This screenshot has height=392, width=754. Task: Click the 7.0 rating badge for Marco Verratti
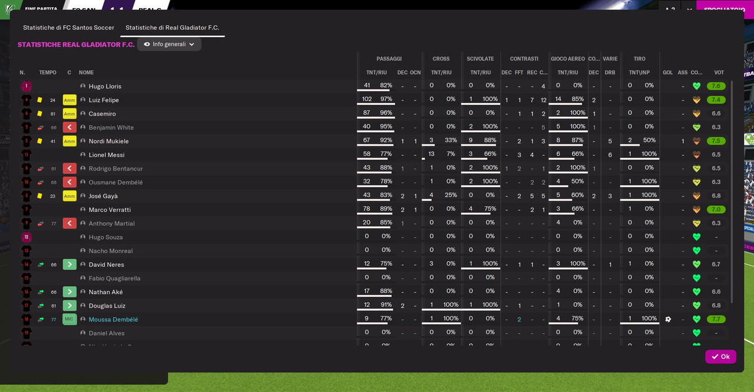(x=716, y=210)
